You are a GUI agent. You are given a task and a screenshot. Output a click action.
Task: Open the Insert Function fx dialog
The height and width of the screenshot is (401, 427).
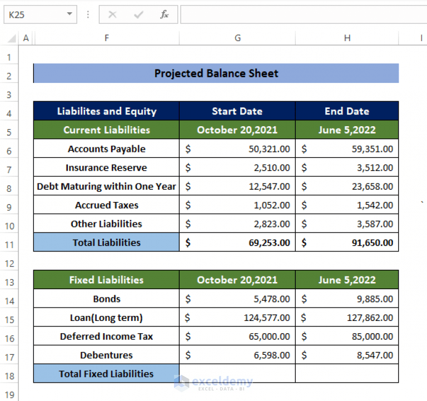coord(164,14)
